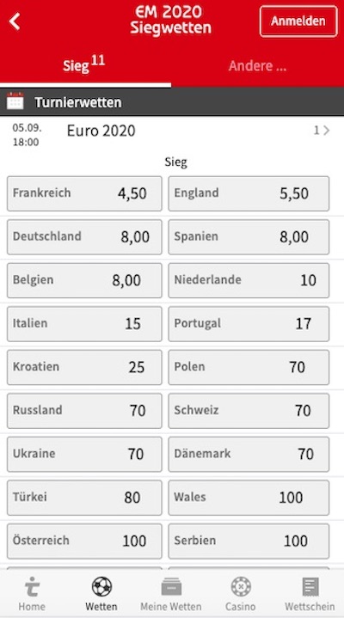Viewport: 344px width, 618px height.
Task: Go back with the left arrow icon
Action: click(15, 21)
